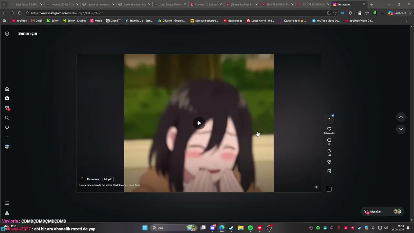Open Discord from the taskbar
The image size is (414, 233).
click(212, 228)
